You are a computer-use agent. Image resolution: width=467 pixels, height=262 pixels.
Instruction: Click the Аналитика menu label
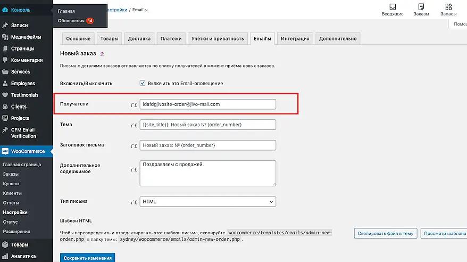23,256
